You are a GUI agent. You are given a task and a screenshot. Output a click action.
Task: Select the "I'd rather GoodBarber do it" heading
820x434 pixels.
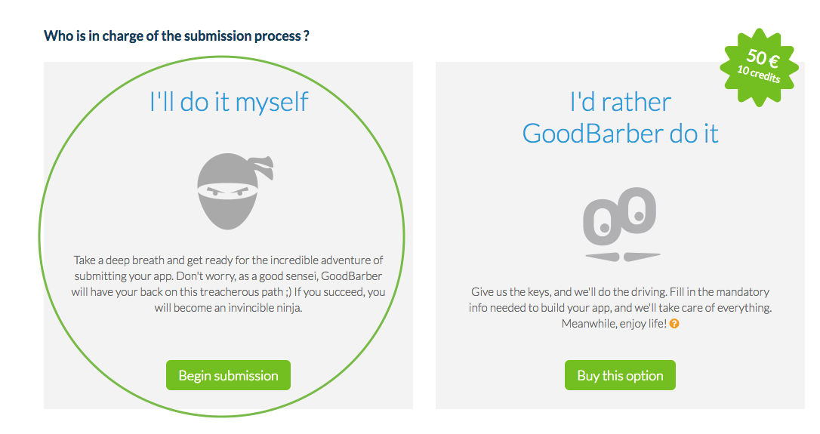[x=620, y=118]
